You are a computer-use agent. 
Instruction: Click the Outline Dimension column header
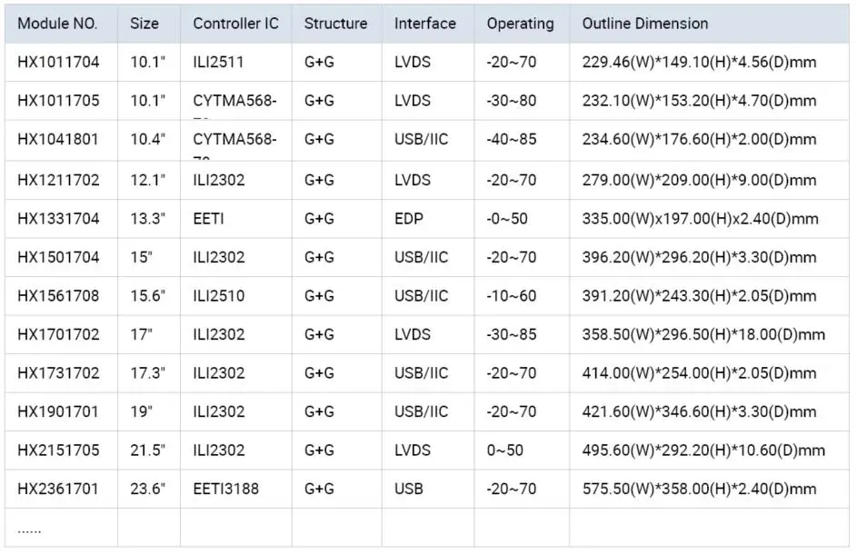pos(644,24)
